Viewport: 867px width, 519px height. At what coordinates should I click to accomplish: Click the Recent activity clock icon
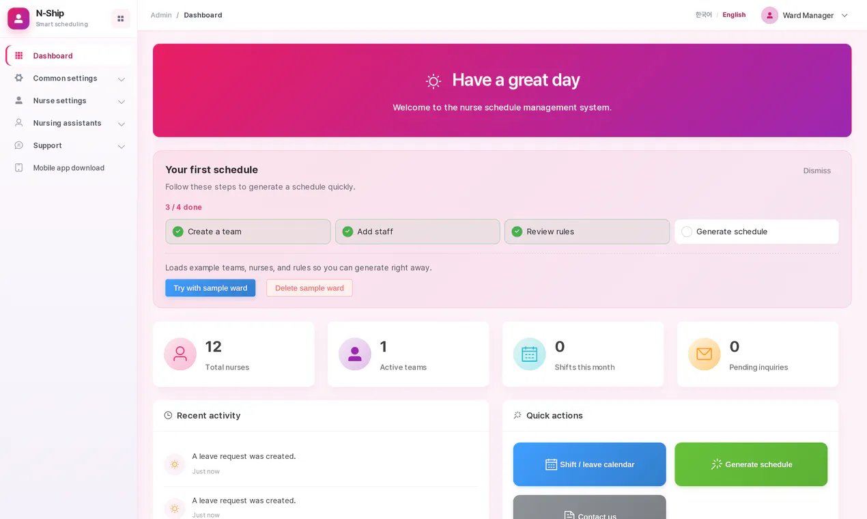tap(168, 415)
